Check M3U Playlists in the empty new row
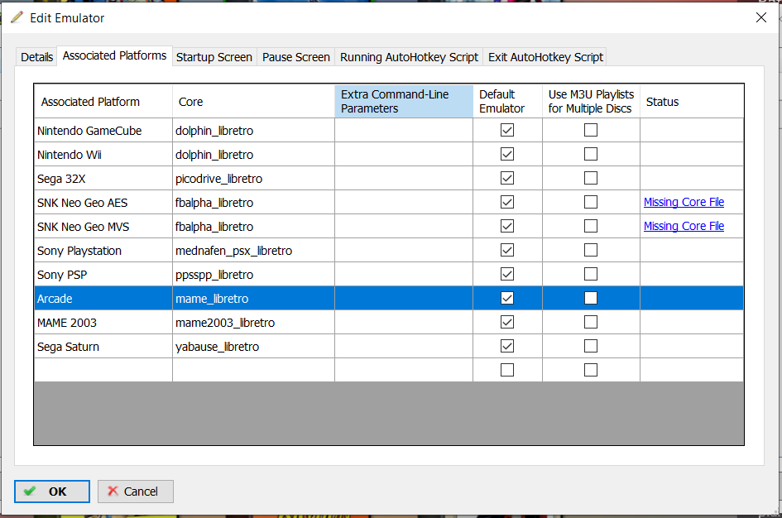782x518 pixels. tap(591, 370)
